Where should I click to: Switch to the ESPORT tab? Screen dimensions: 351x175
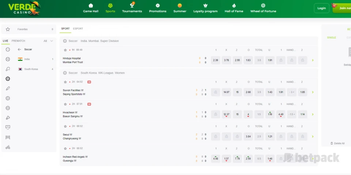pyautogui.click(x=78, y=29)
